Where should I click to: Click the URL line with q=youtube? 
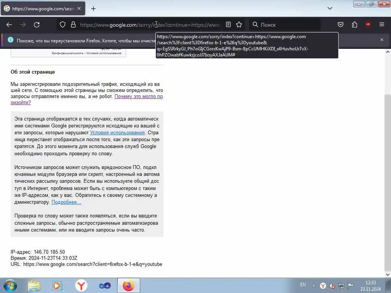coord(86,264)
